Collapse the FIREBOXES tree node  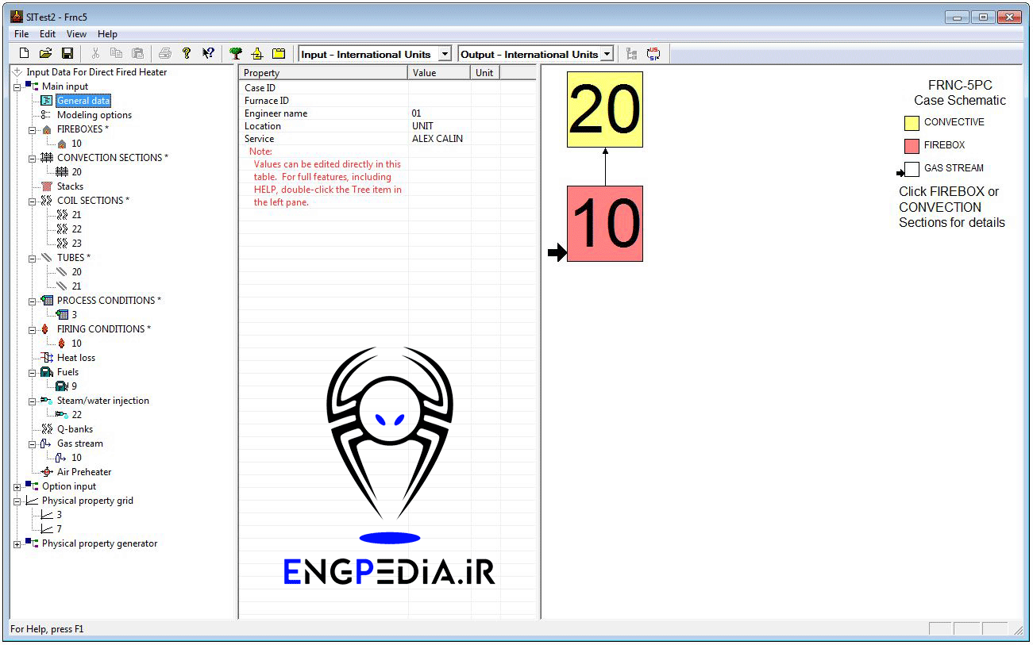point(33,129)
